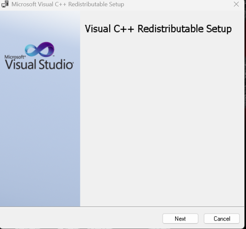Click the installer icon in the title bar

click(5, 4)
